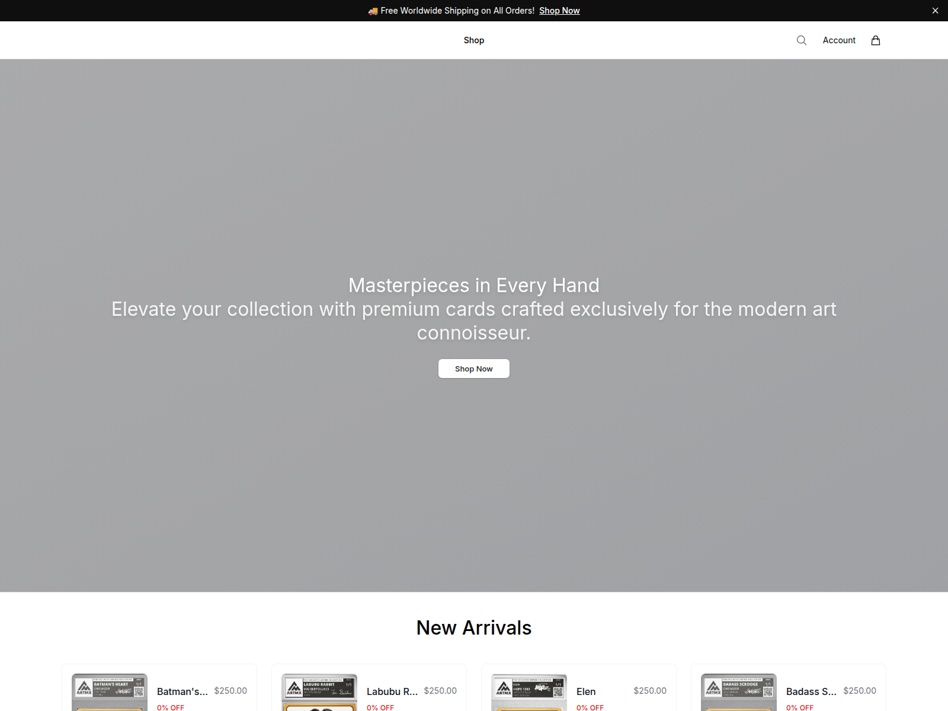Open the Shop navigation menu item
Viewport: 948px width, 711px height.
click(x=474, y=40)
